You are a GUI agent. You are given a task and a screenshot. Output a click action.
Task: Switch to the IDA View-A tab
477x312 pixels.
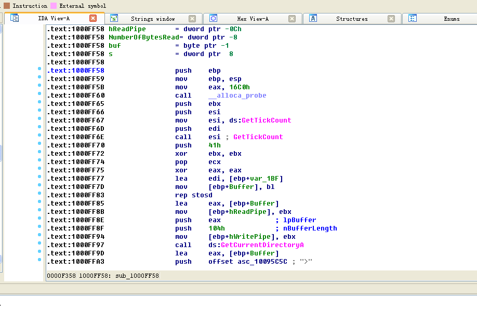[x=54, y=19]
